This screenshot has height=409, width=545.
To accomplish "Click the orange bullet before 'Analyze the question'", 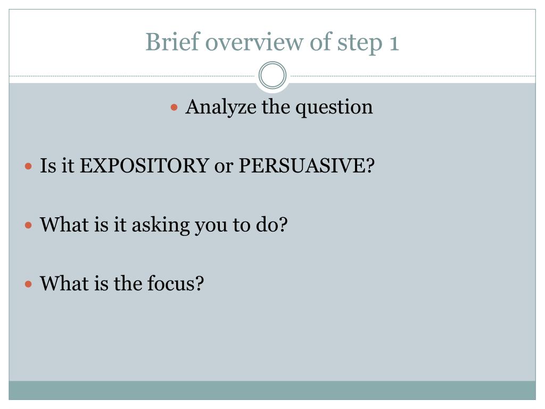I will [x=174, y=107].
